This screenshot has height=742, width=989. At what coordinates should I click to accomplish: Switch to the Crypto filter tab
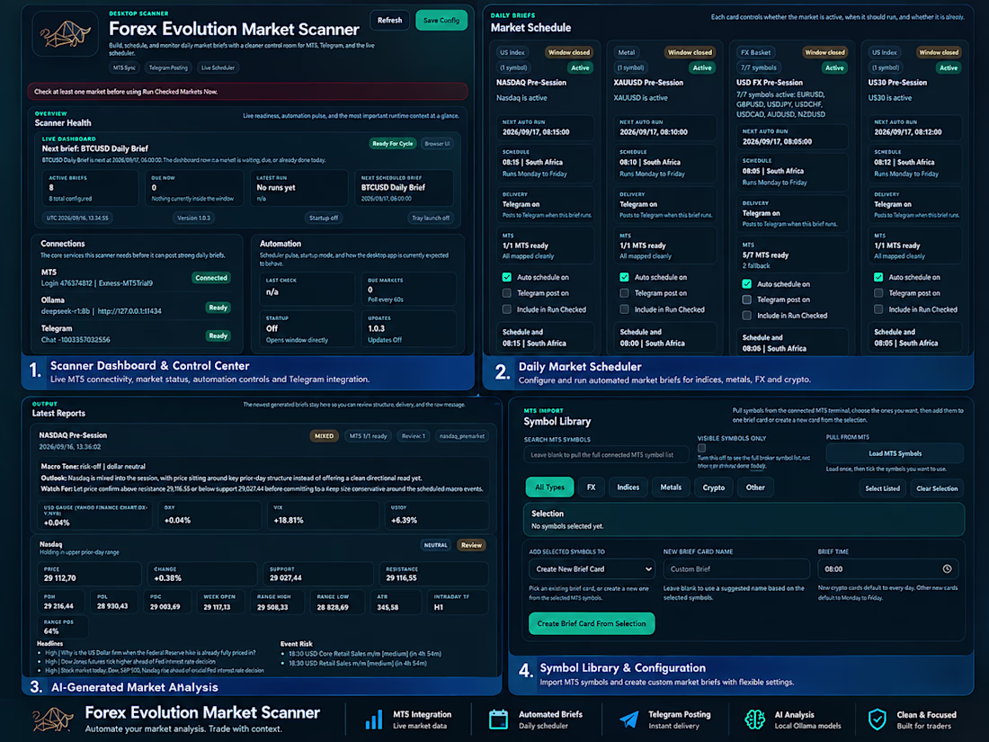(x=713, y=487)
